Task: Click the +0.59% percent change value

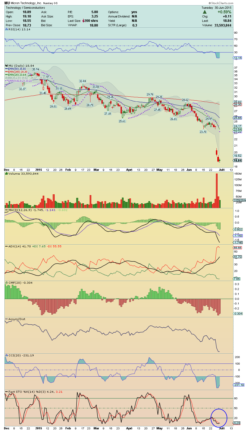Action: 224,12
